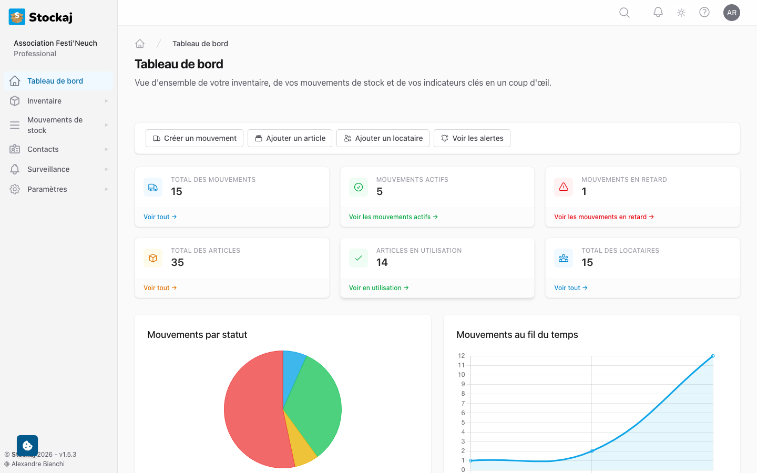757x473 pixels.
Task: Follow the Voir en utilisation link
Action: 379,287
